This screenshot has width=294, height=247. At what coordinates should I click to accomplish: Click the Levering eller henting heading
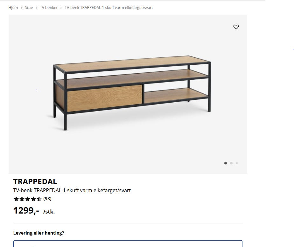[38, 233]
